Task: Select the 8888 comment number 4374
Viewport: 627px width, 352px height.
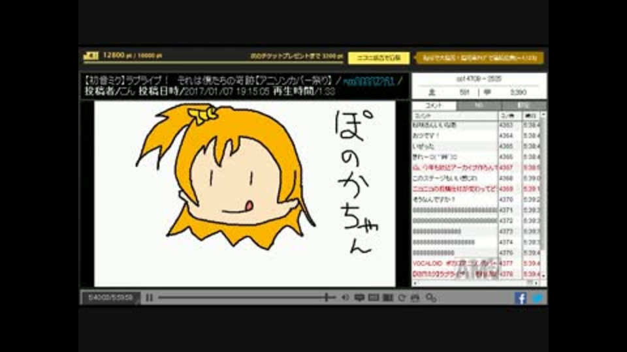Action: pyautogui.click(x=476, y=242)
